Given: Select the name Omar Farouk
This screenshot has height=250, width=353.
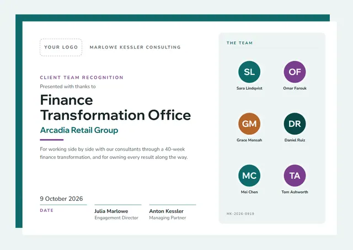Looking at the screenshot, I should click(x=295, y=88).
